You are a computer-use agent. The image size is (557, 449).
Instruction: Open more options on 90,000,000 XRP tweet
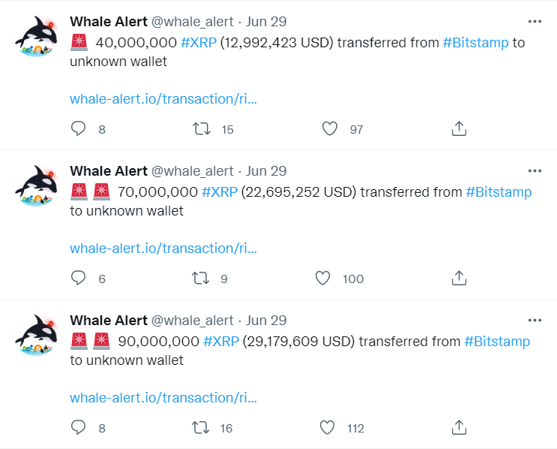click(535, 321)
